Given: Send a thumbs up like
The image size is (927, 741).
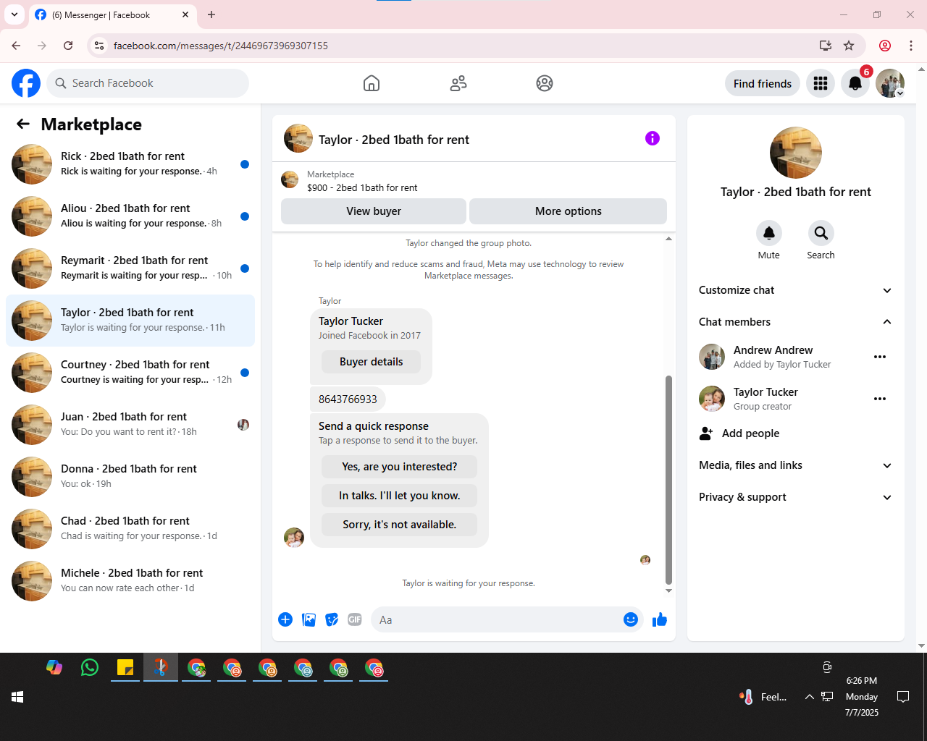Looking at the screenshot, I should pos(660,619).
